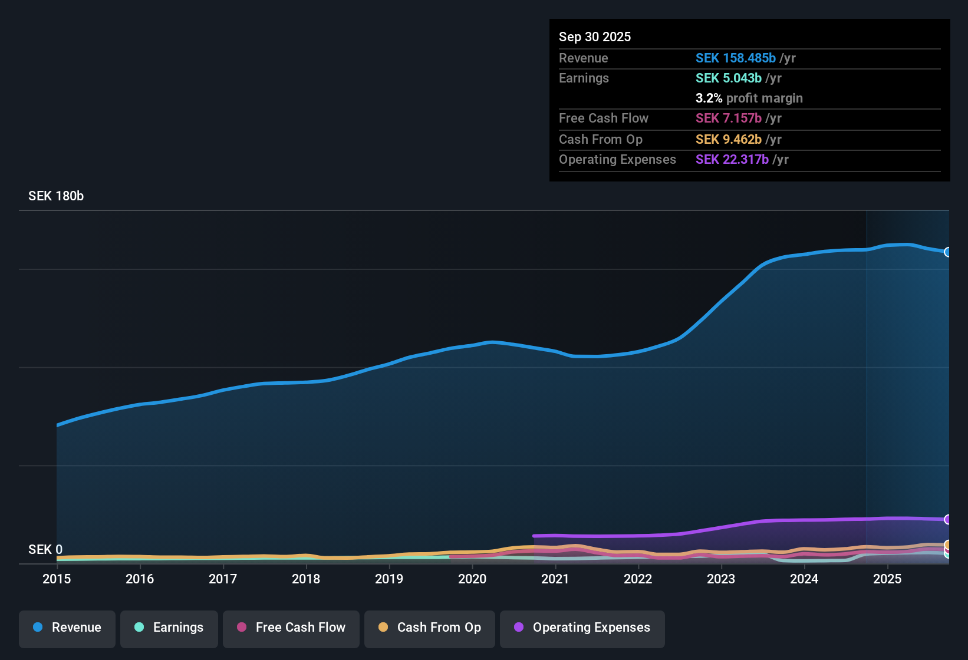Viewport: 968px width, 660px height.
Task: Toggle the Free Cash Flow line off
Action: [x=291, y=629]
